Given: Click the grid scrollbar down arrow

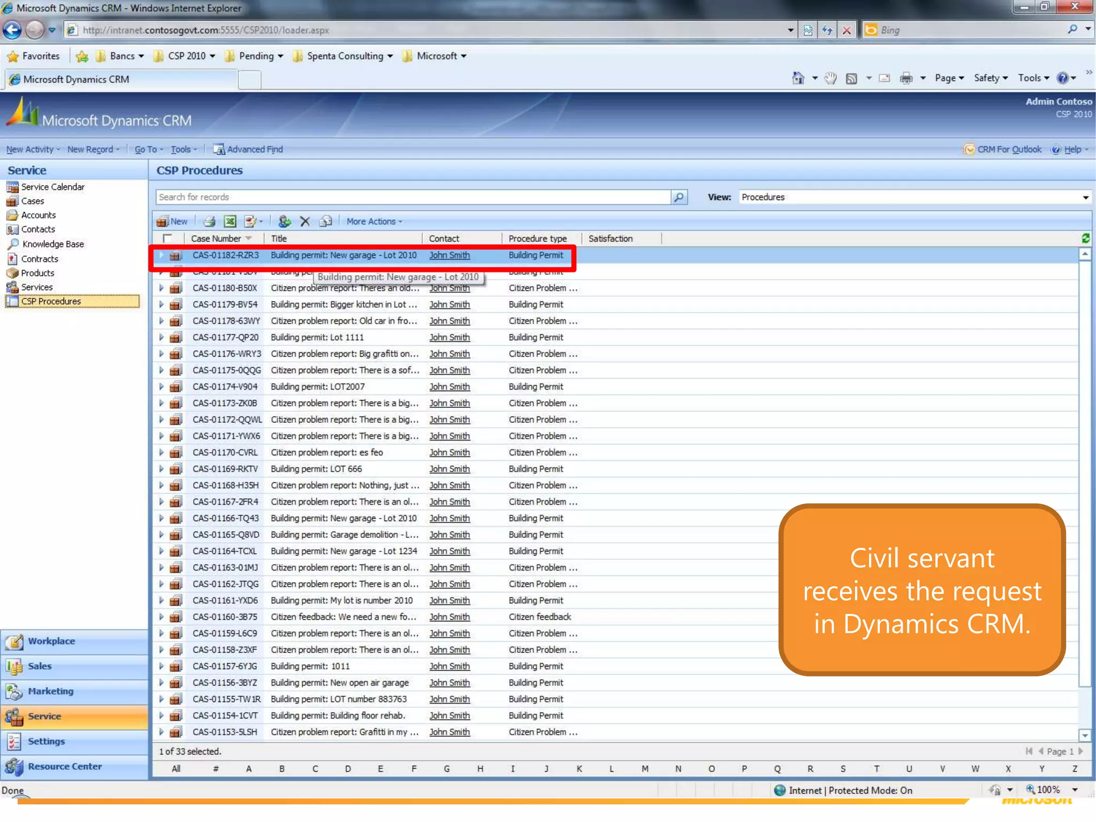Looking at the screenshot, I should 1085,735.
